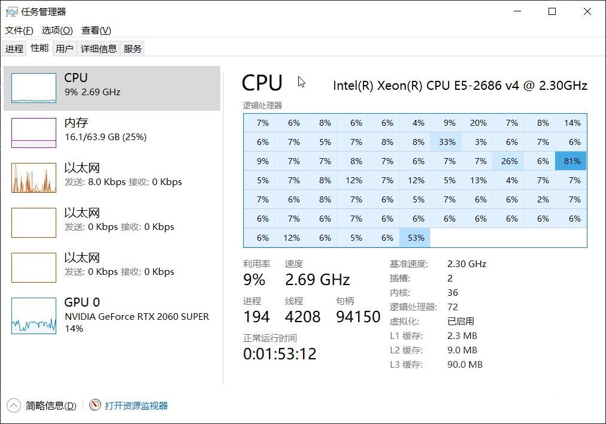Maximize the Task Manager window
606x424 pixels.
(552, 11)
